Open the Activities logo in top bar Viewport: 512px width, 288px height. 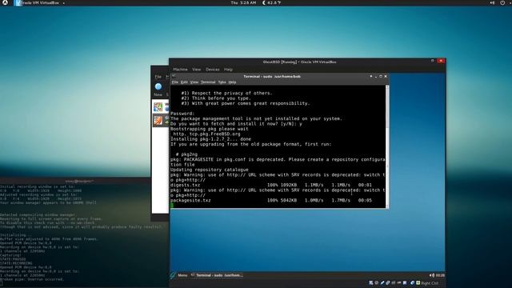pos(5,2)
